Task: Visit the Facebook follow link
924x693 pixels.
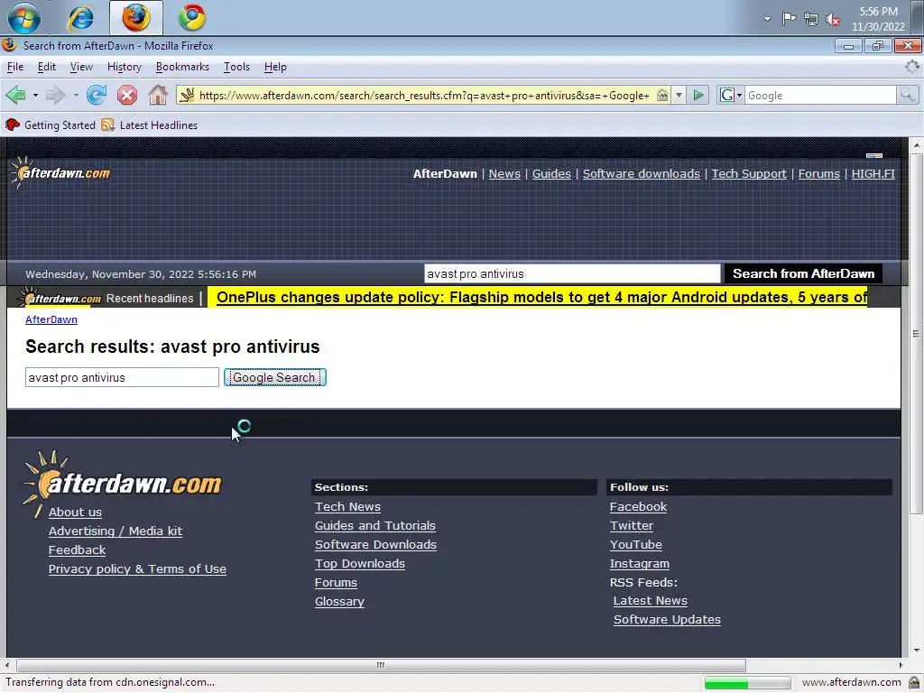Action: tap(638, 506)
